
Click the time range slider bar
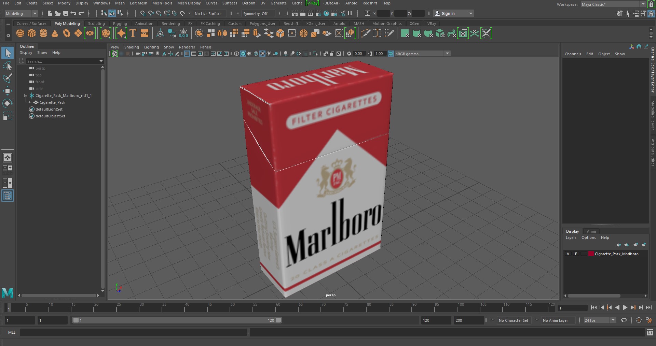[177, 320]
